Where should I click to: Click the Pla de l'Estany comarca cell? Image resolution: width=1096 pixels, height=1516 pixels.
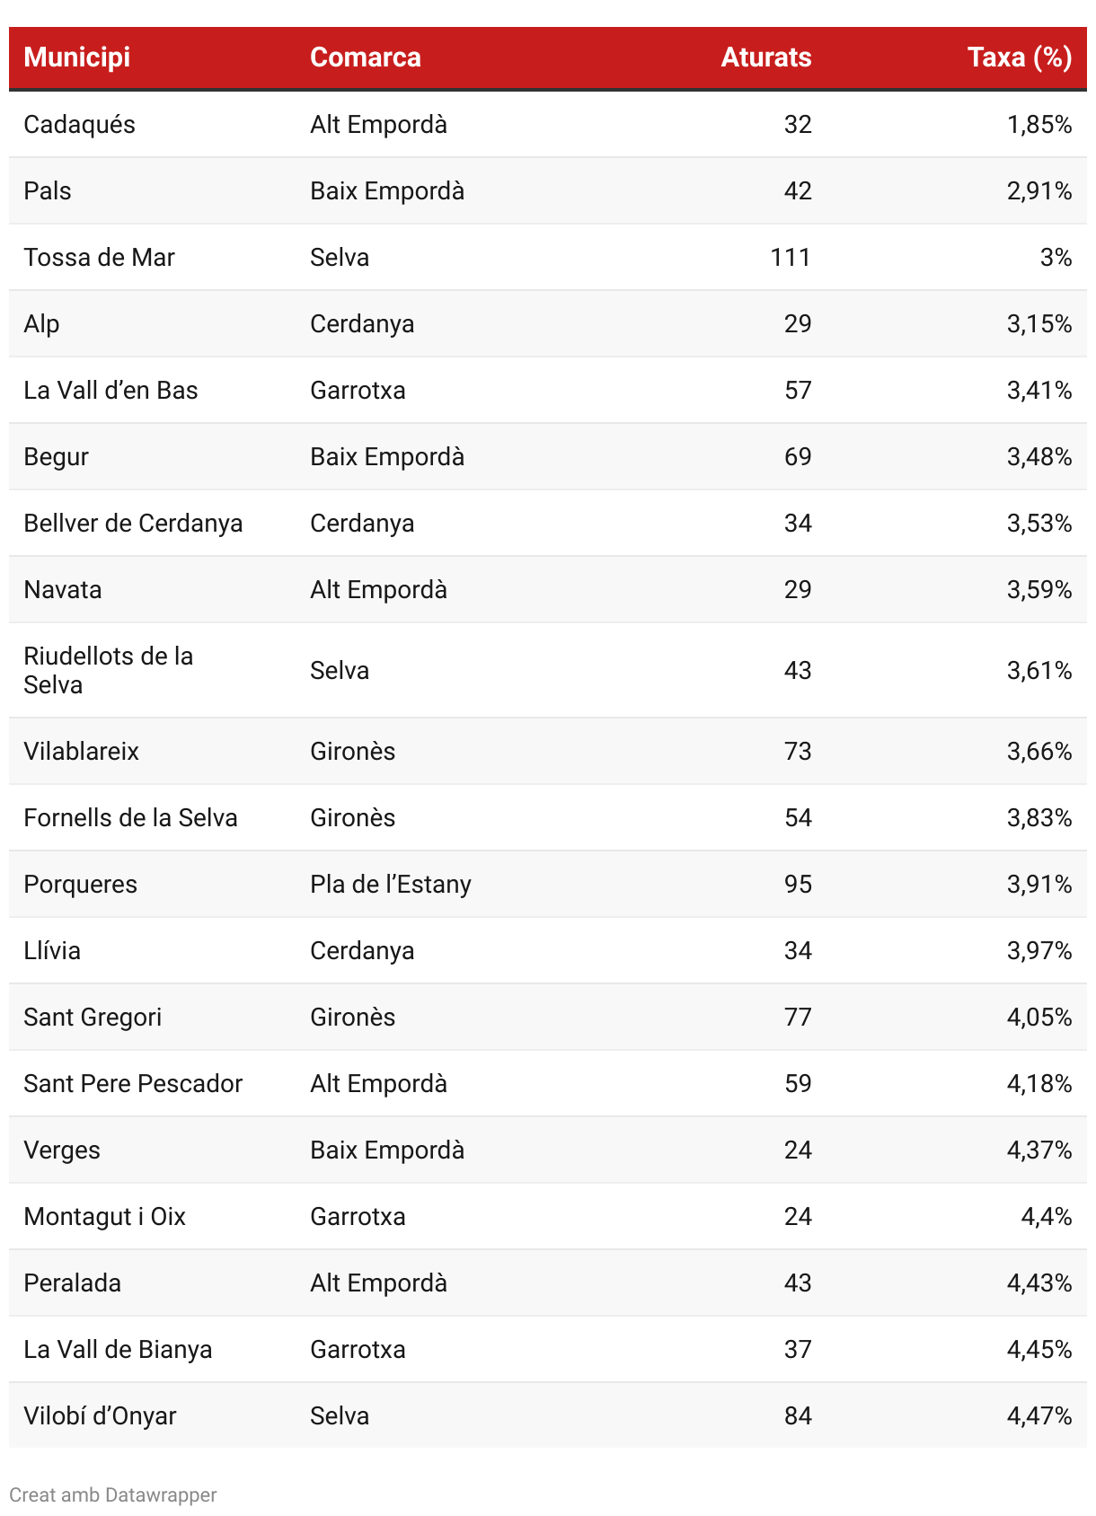[390, 885]
